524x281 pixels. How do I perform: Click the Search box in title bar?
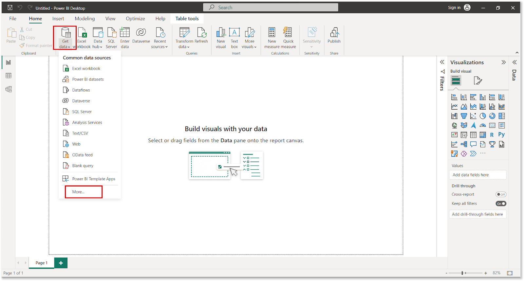pyautogui.click(x=271, y=7)
